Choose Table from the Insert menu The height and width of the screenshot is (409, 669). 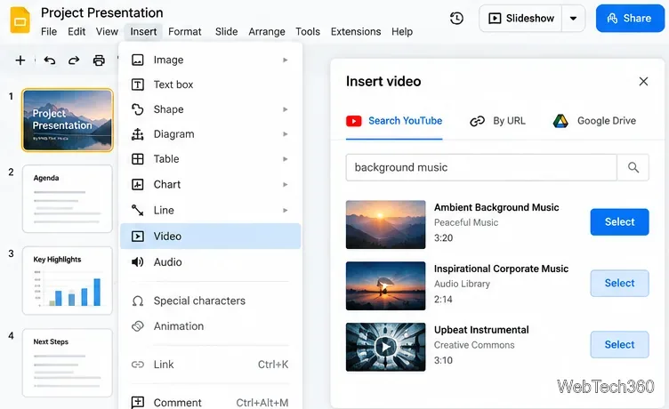[210, 159]
